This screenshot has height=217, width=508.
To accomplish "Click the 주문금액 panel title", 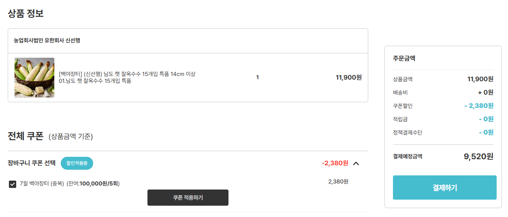I will point(404,58).
